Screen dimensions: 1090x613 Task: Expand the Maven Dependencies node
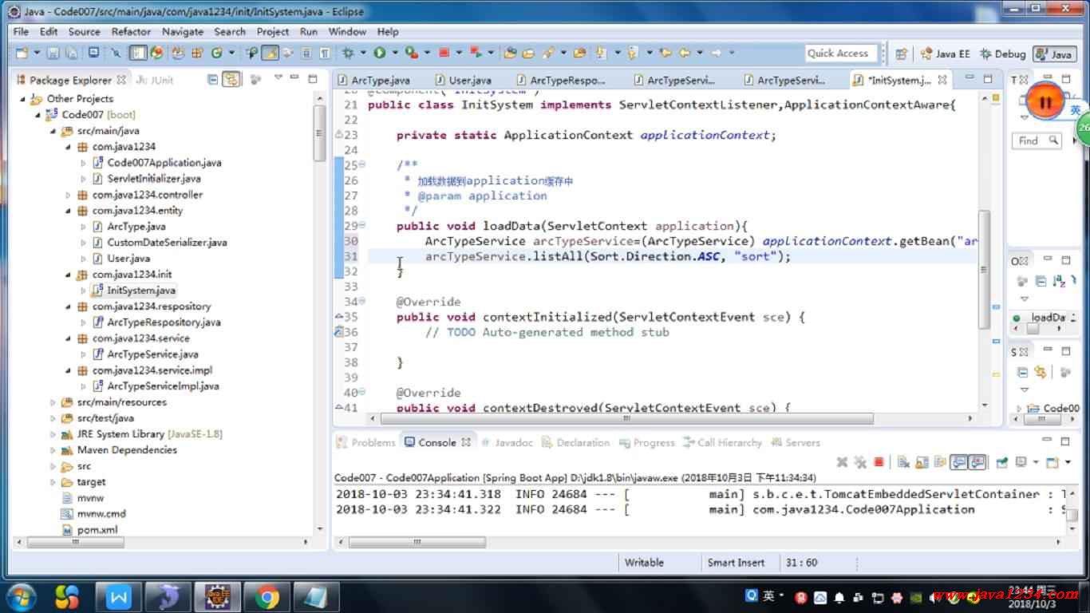point(53,450)
